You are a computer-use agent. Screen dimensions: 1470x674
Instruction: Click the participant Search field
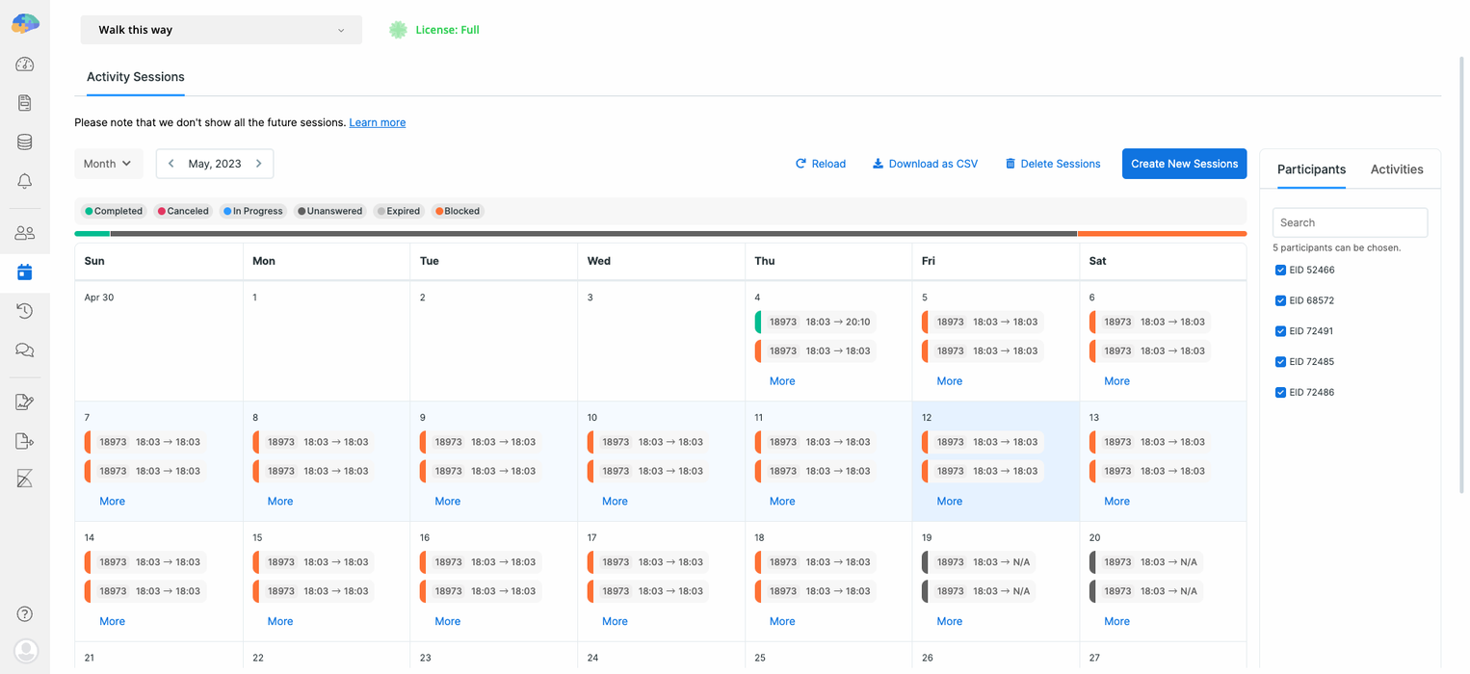point(1350,221)
